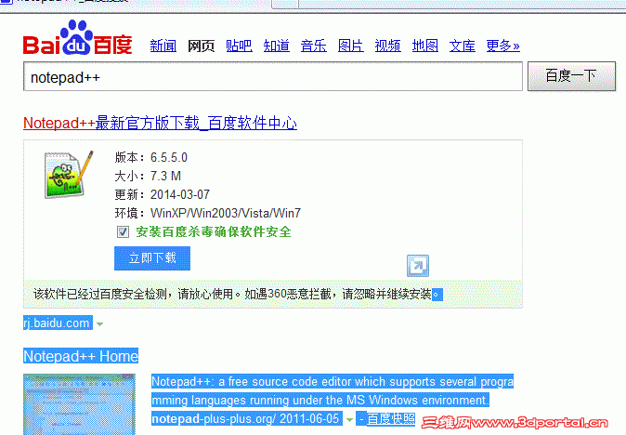Open the 知道 tab
This screenshot has width=626, height=435.
click(x=276, y=46)
